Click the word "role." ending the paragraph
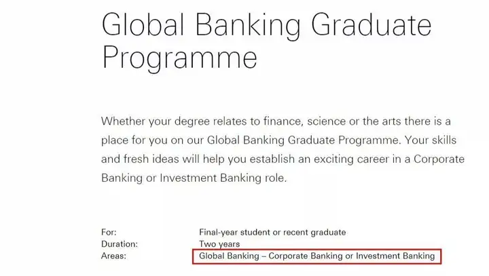 tap(276, 178)
